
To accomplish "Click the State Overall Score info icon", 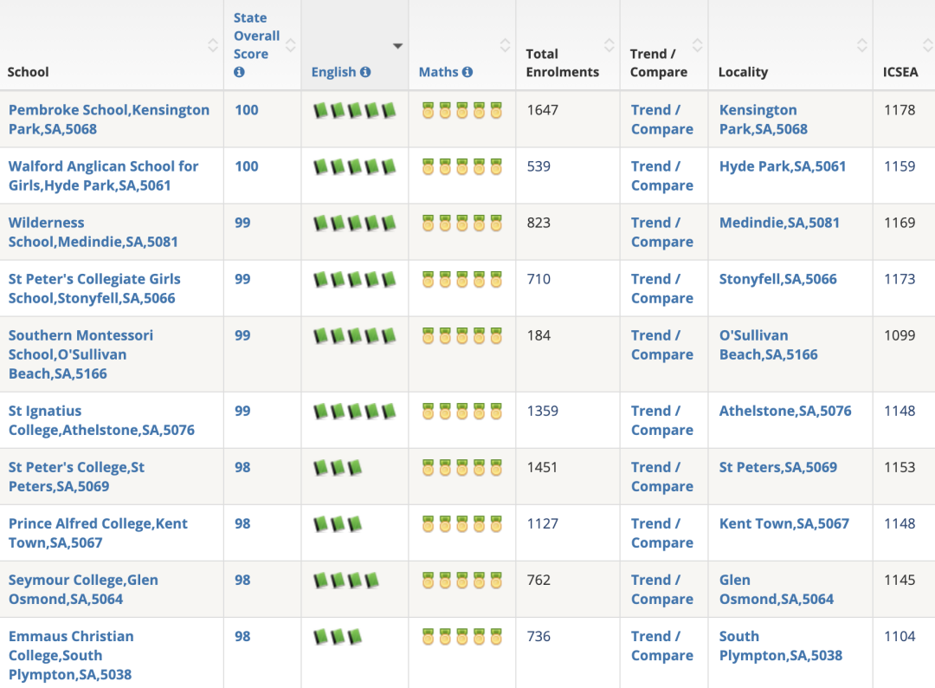I will click(x=239, y=72).
